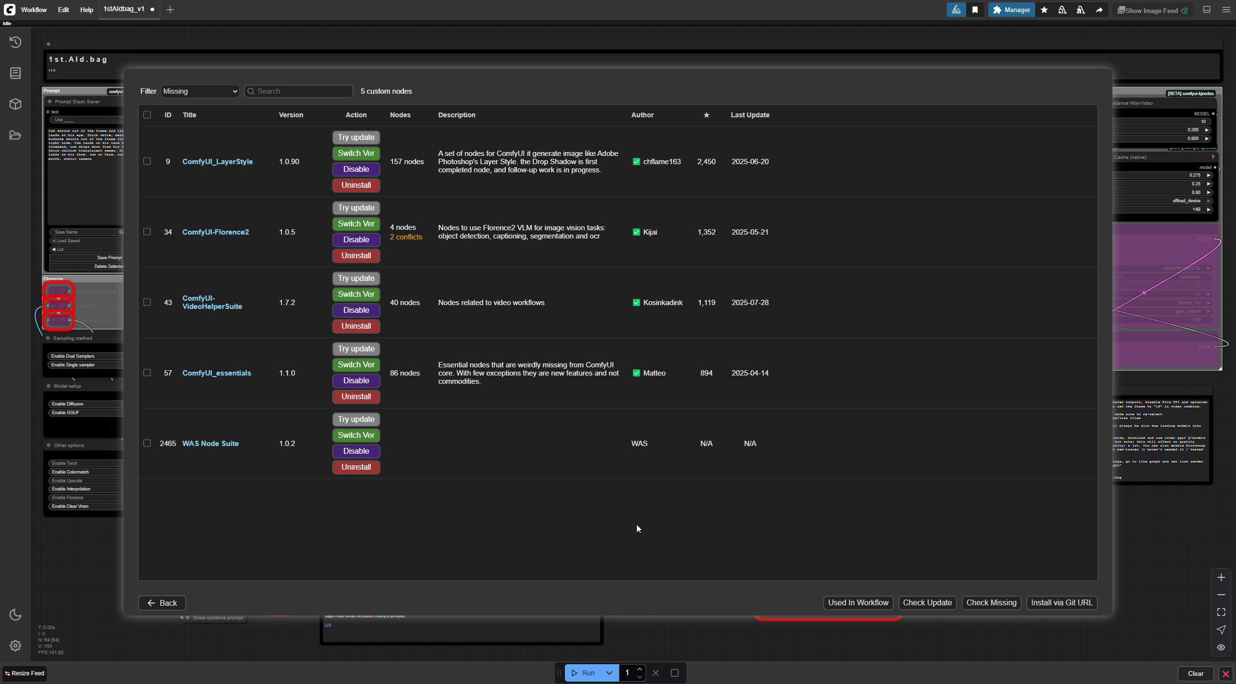Click Uninstall for ComfyUI-Florence2
The width and height of the screenshot is (1236, 684).
(x=356, y=255)
